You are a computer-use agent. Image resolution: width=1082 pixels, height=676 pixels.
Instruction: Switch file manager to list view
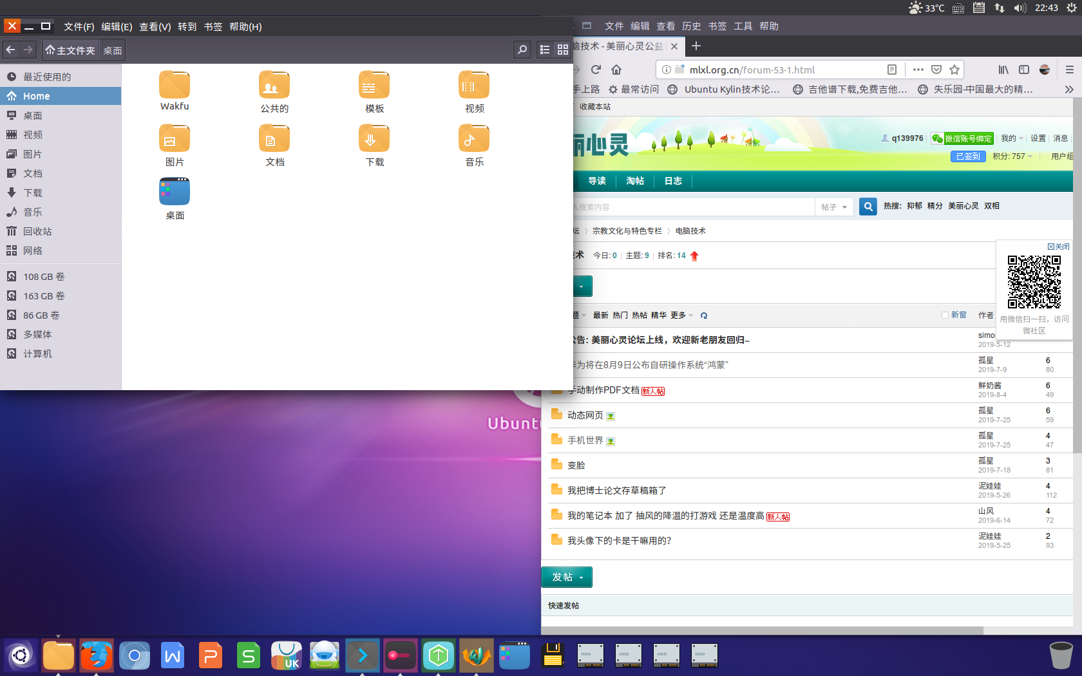[x=545, y=50]
